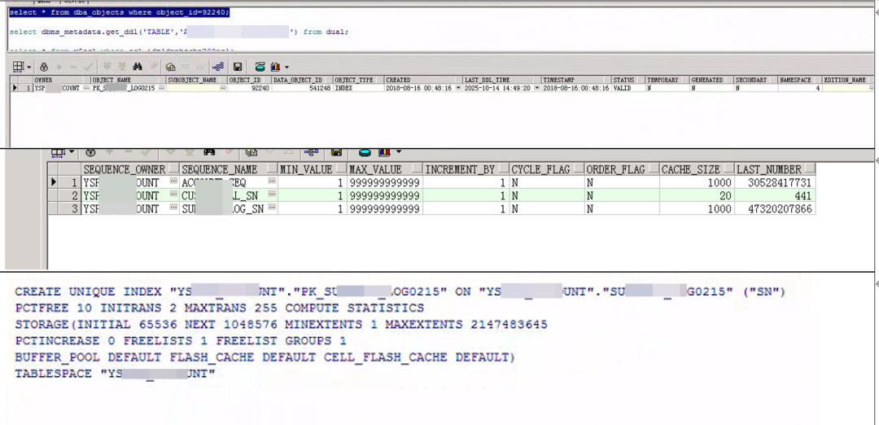Click the ellipsis button beside ACCOUNT sequence name
The image size is (879, 425).
click(273, 182)
